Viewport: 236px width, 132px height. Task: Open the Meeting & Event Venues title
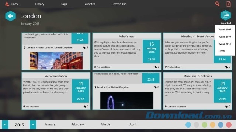[198, 37]
